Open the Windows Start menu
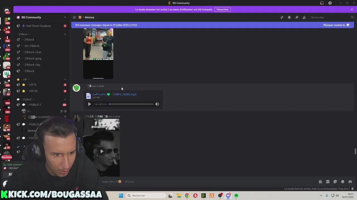This screenshot has height=200, width=357. tap(121, 196)
